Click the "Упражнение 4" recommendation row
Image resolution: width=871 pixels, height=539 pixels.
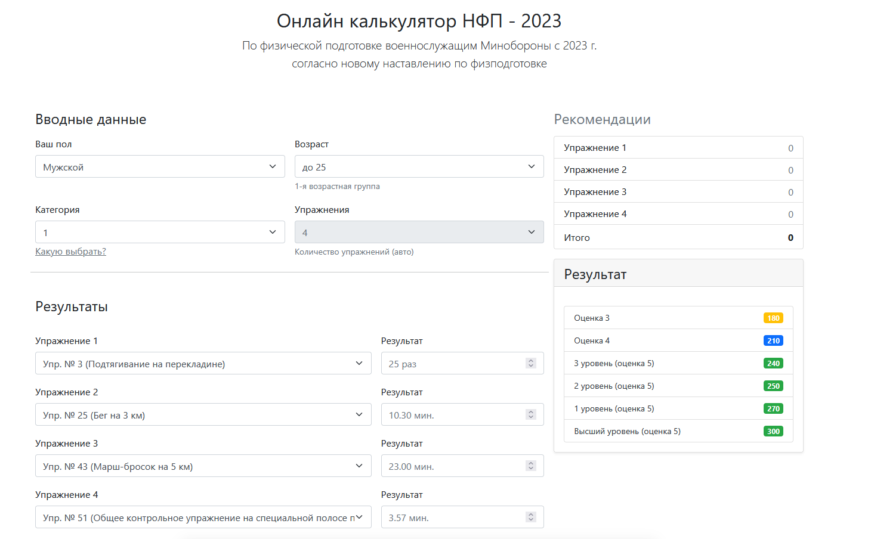click(x=678, y=214)
